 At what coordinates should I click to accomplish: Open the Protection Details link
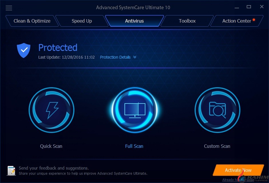click(115, 57)
